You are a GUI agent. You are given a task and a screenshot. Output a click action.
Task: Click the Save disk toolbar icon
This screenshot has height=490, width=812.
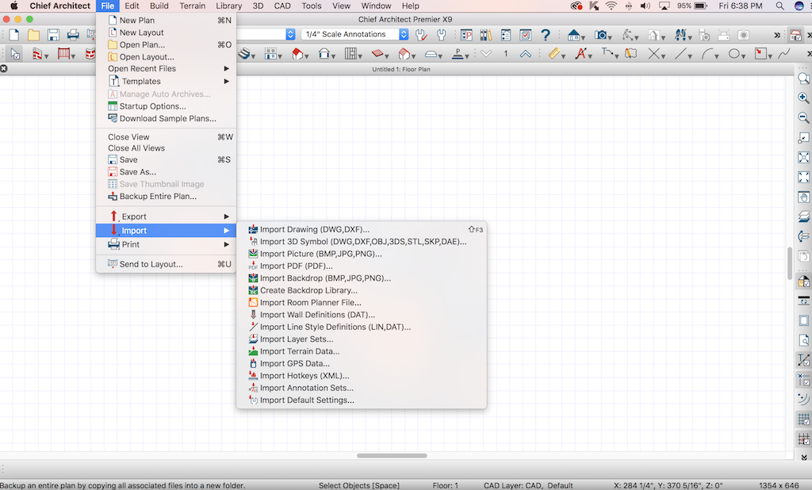point(53,35)
